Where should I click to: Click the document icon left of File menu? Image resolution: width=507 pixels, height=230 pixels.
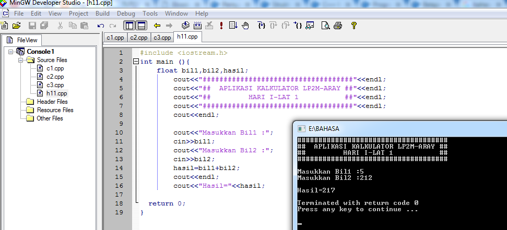(5, 14)
